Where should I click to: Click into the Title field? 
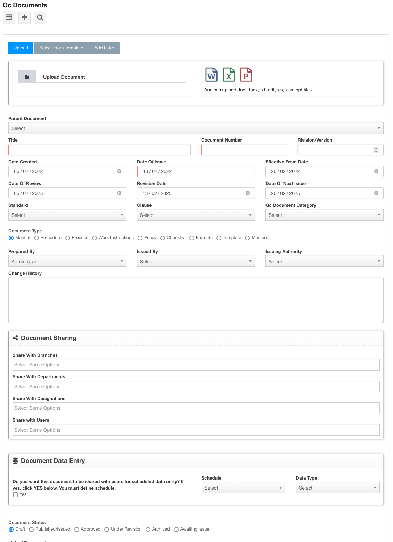[99, 150]
